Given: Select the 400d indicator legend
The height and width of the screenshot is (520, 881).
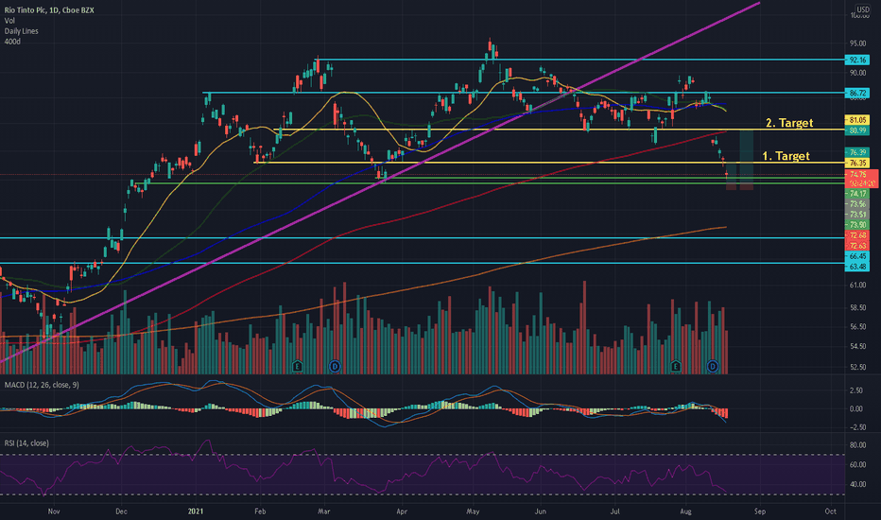Looking at the screenshot, I should coord(12,42).
